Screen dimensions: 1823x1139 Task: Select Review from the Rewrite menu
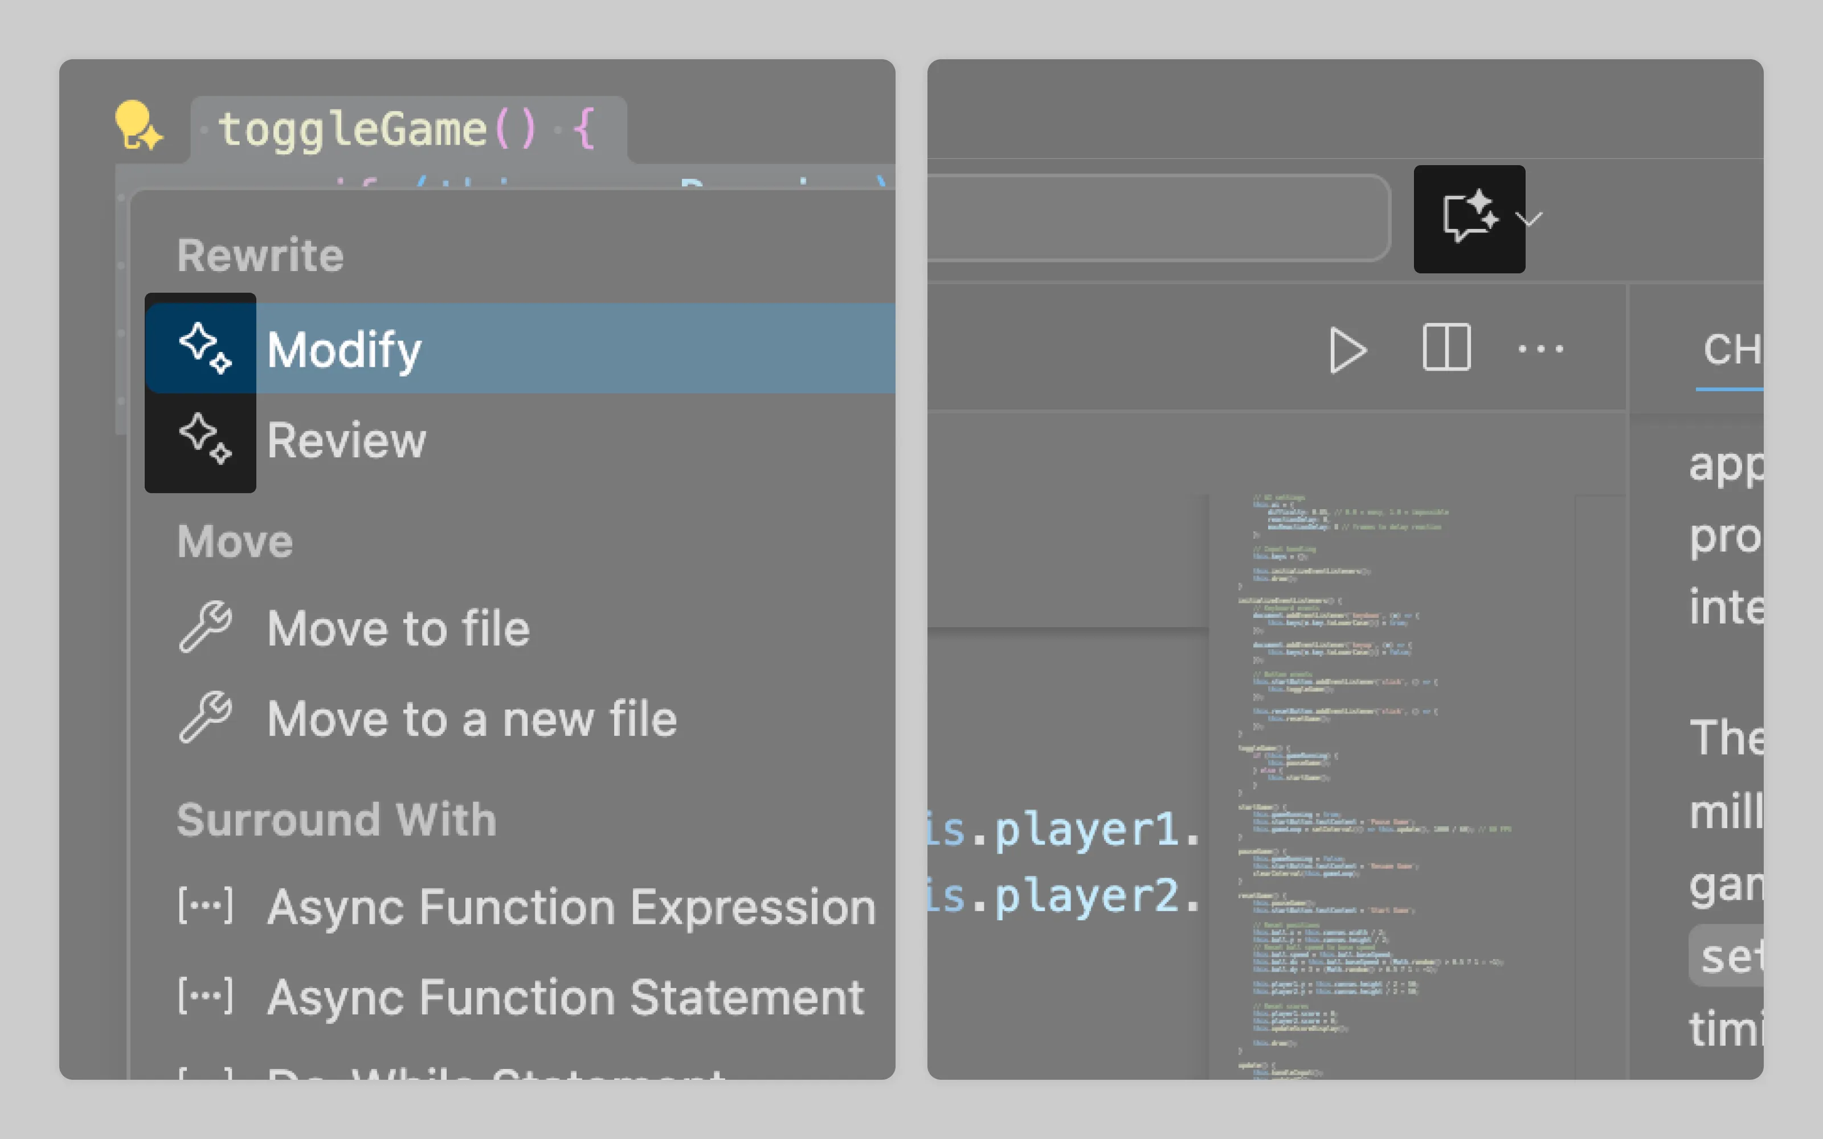pyautogui.click(x=346, y=441)
